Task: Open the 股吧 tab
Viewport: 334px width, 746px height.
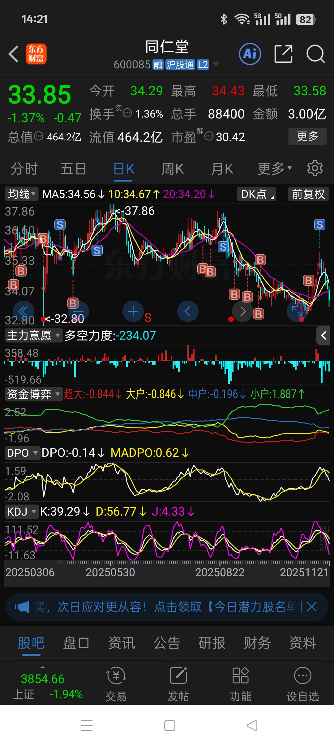Action: click(x=31, y=643)
